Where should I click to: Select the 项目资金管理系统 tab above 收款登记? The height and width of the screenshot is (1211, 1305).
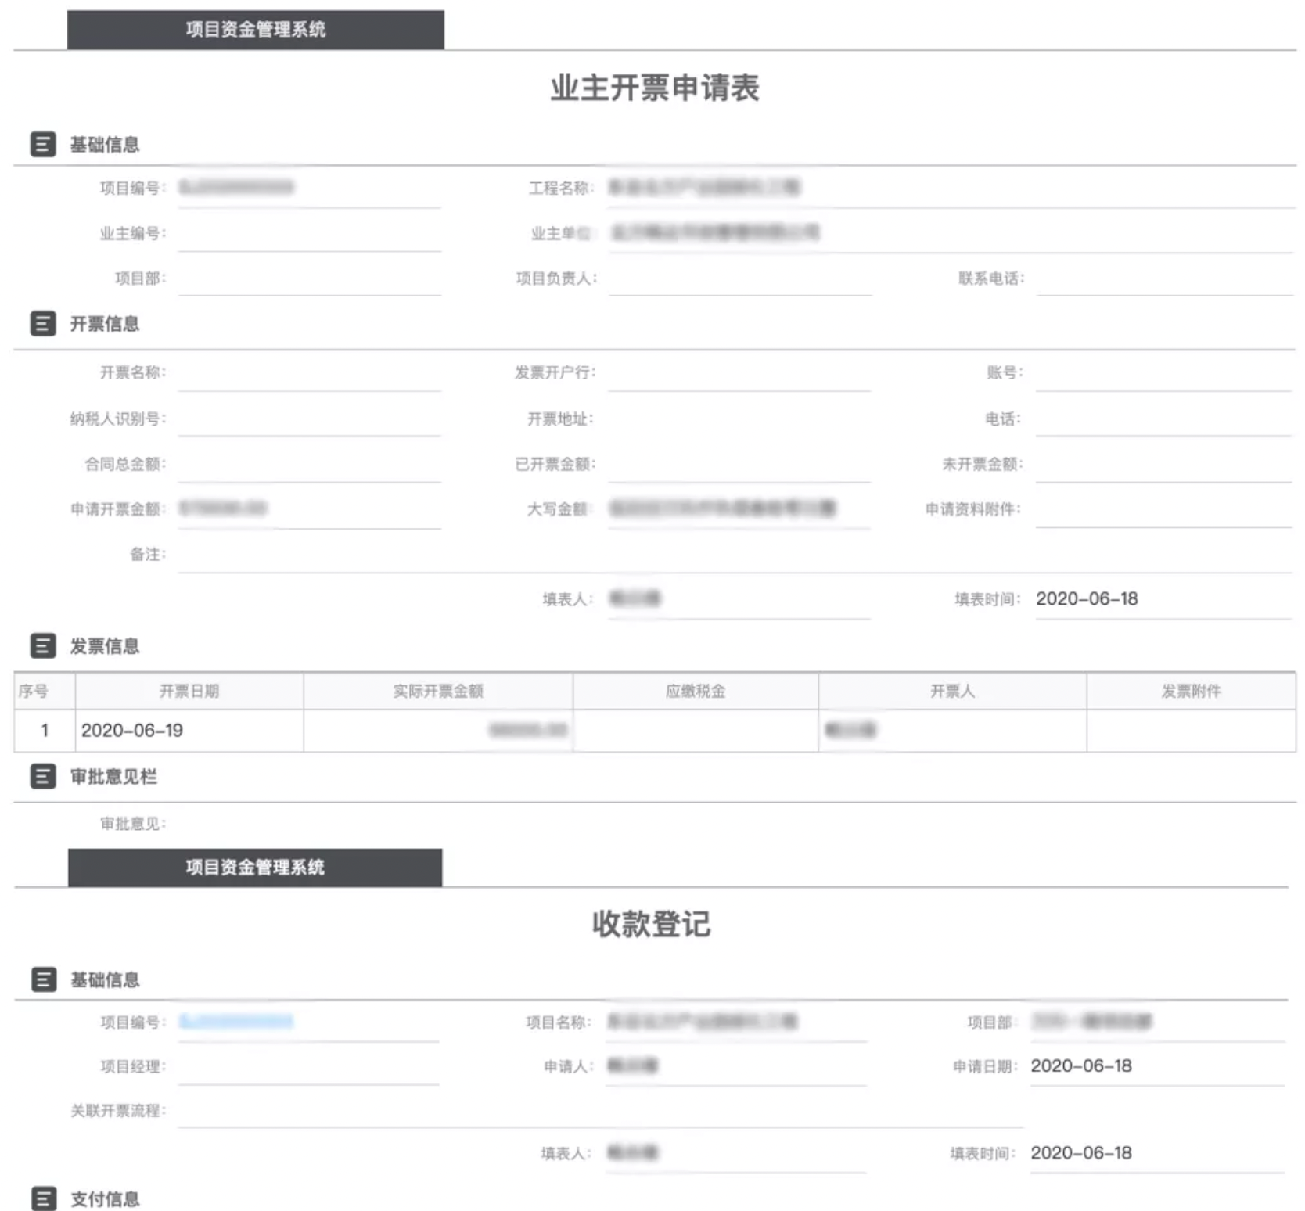pyautogui.click(x=255, y=868)
